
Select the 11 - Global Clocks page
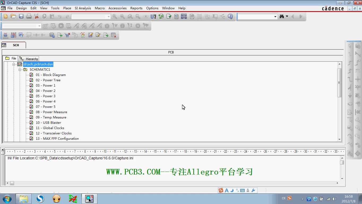[50, 128]
